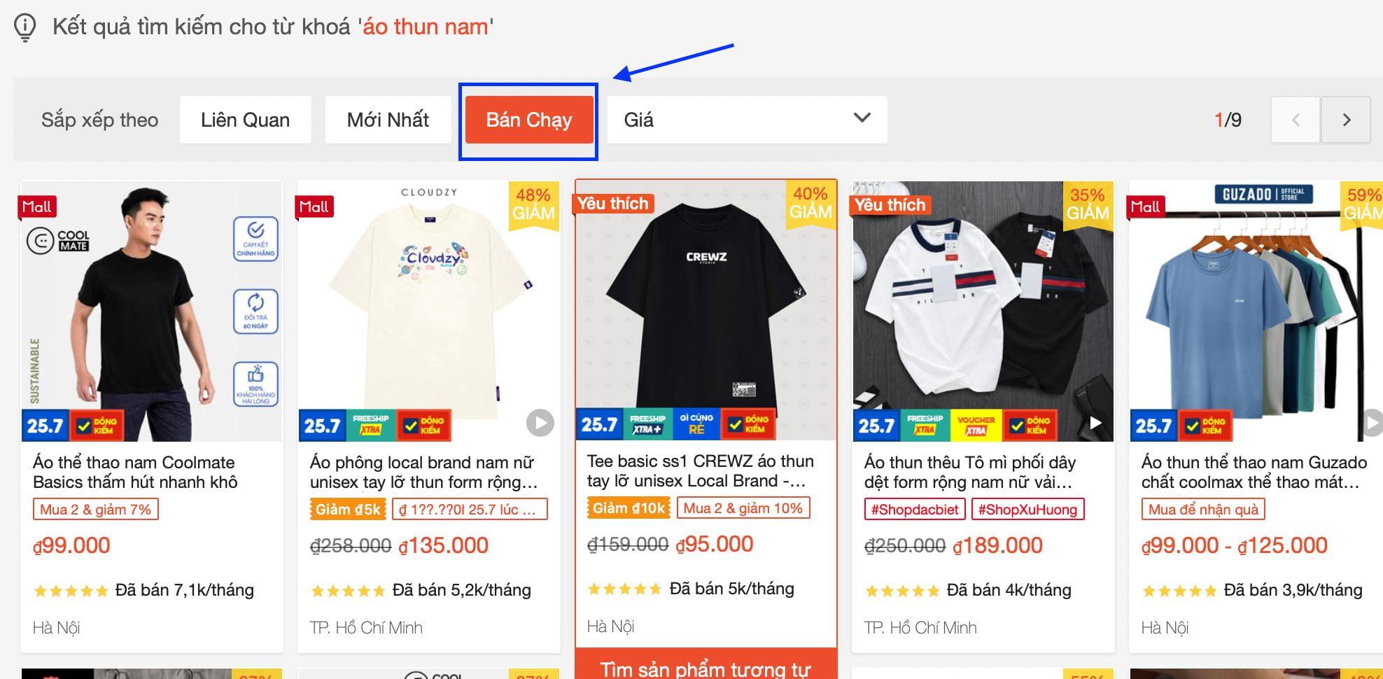This screenshot has width=1383, height=679.
Task: Click Tìm sản phẩm tương tự button
Action: click(x=706, y=664)
